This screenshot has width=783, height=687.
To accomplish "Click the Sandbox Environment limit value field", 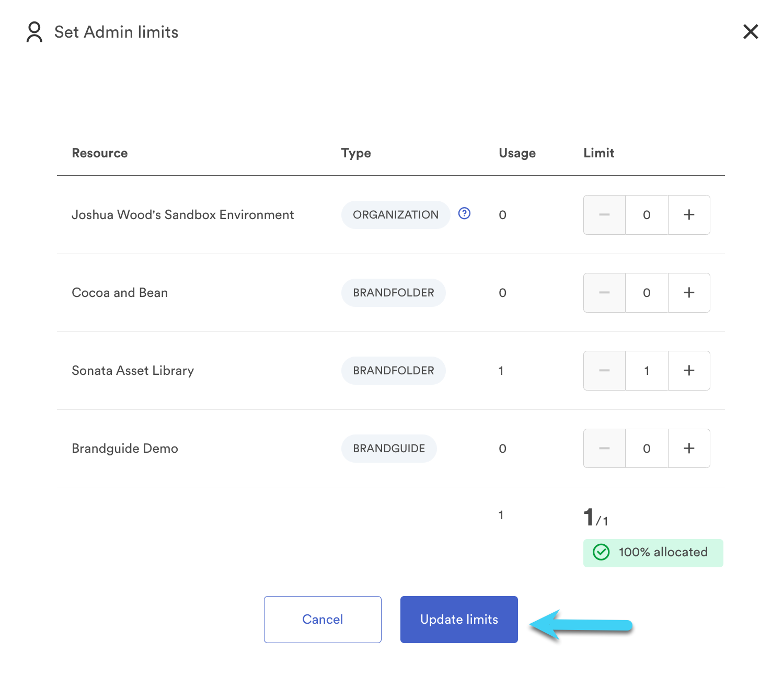I will coord(647,215).
